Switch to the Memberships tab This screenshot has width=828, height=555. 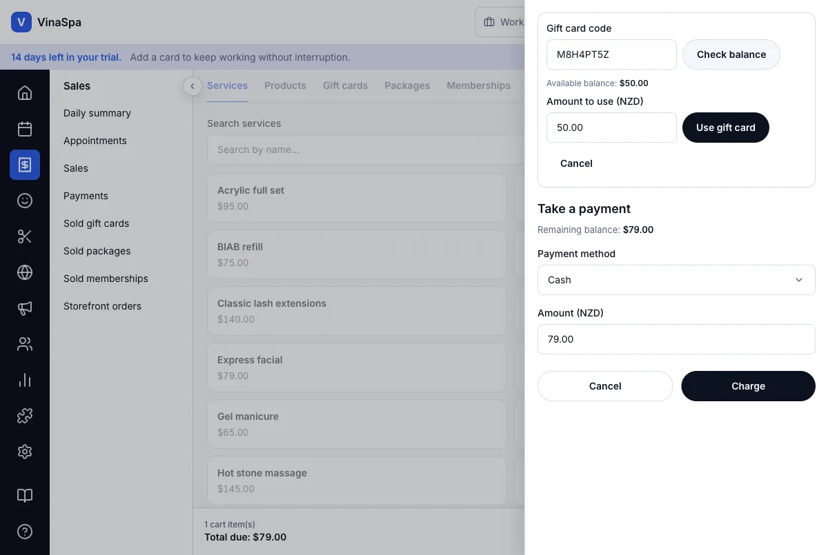coord(478,85)
